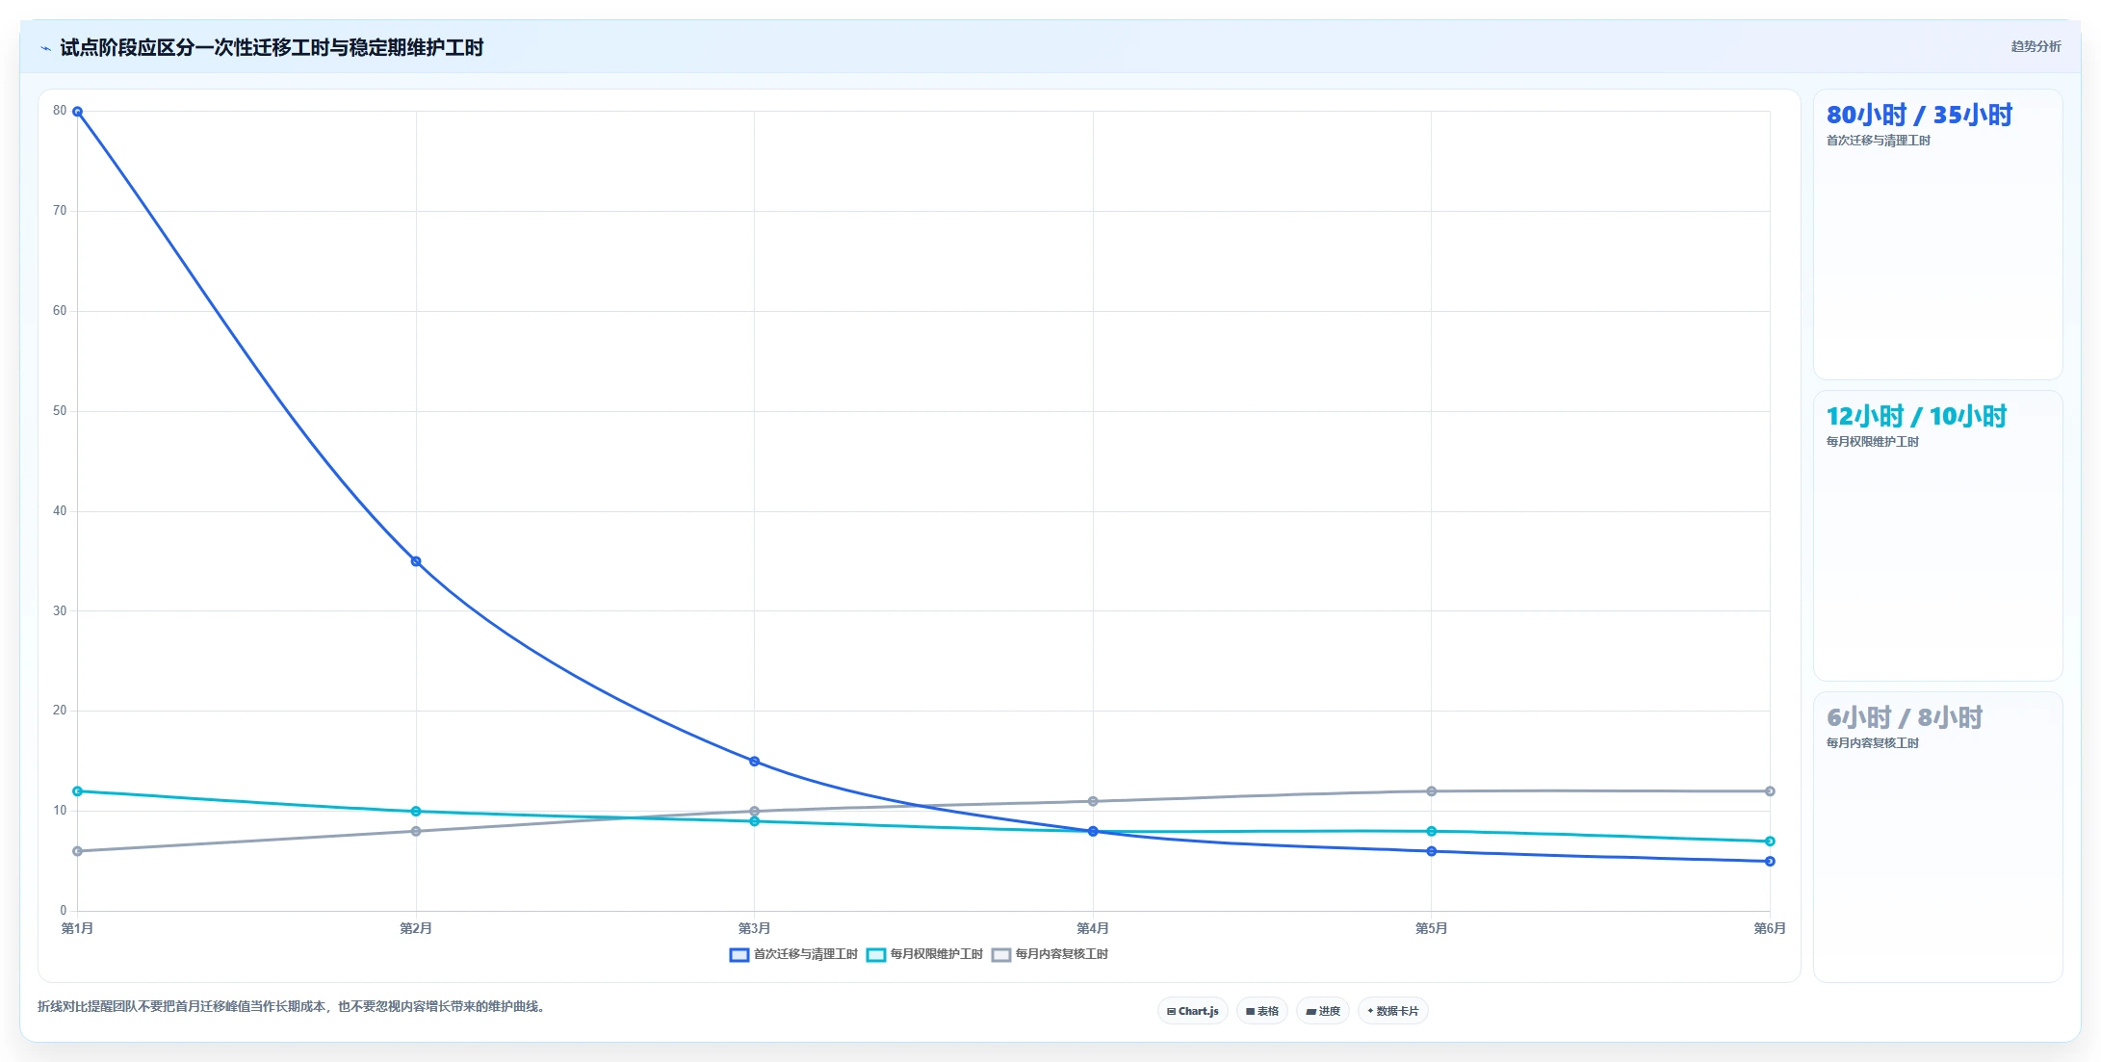Click the x-axis label 第3月
2101x1062 pixels.
coord(755,928)
